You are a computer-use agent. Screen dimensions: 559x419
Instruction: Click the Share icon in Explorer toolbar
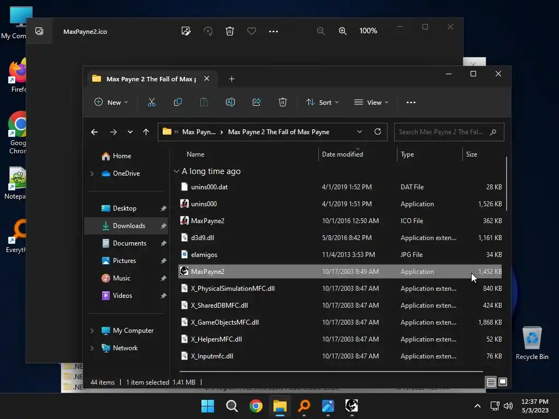click(x=257, y=102)
